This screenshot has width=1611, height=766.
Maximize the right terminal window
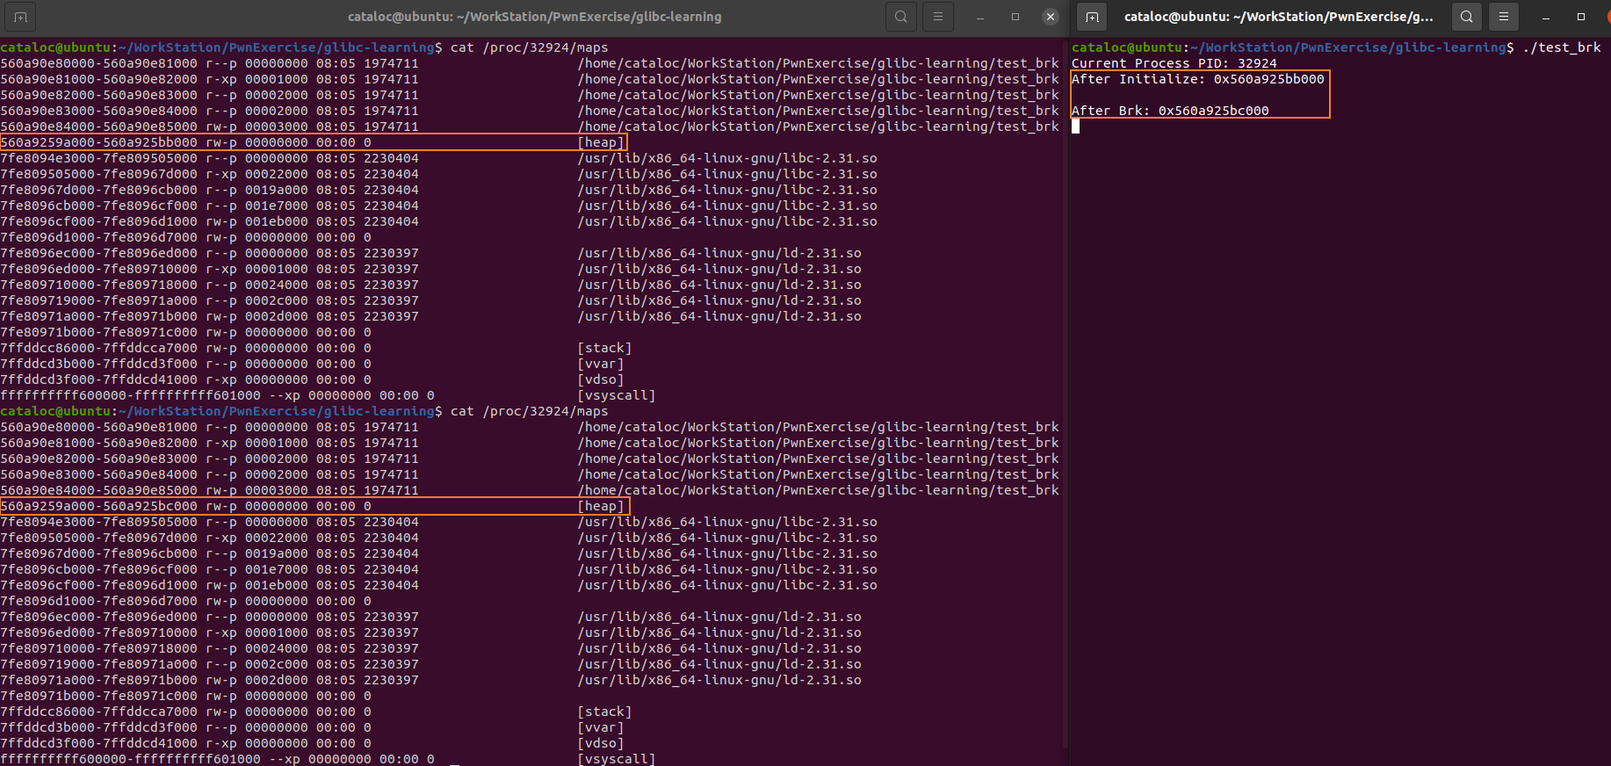click(1581, 17)
